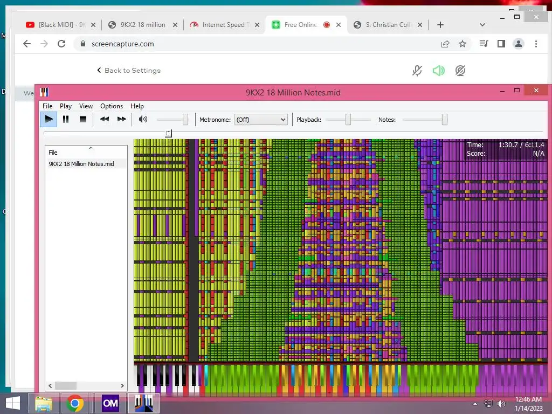Image resolution: width=552 pixels, height=414 pixels.
Task: Stop playback using the stop square icon
Action: [x=82, y=119]
